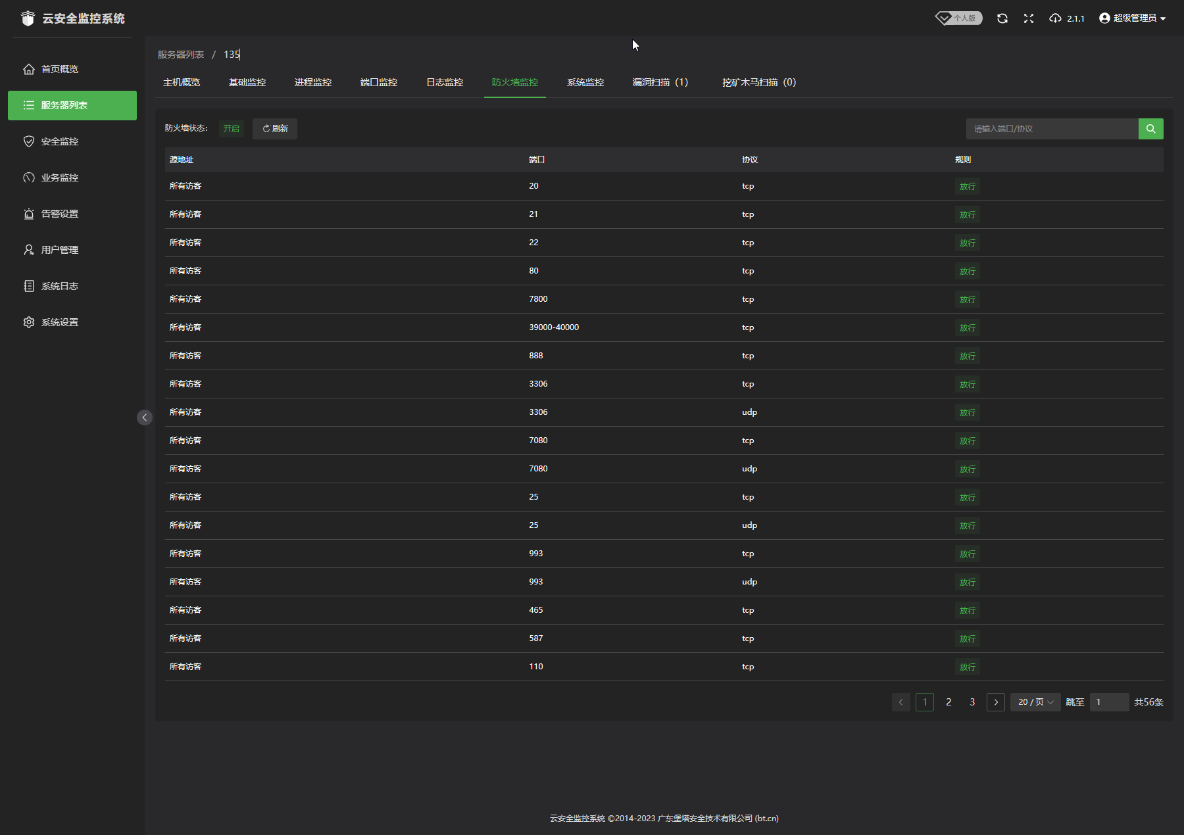Click the port/protocol search input field

pyautogui.click(x=1052, y=129)
